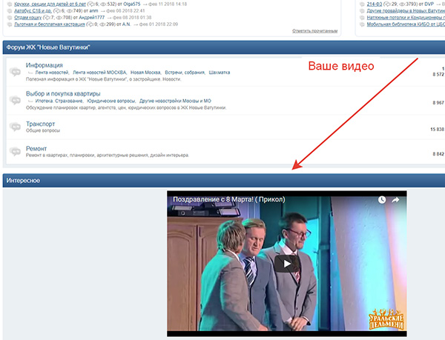Click topic icon beside Натяжные потолки

click(x=362, y=18)
